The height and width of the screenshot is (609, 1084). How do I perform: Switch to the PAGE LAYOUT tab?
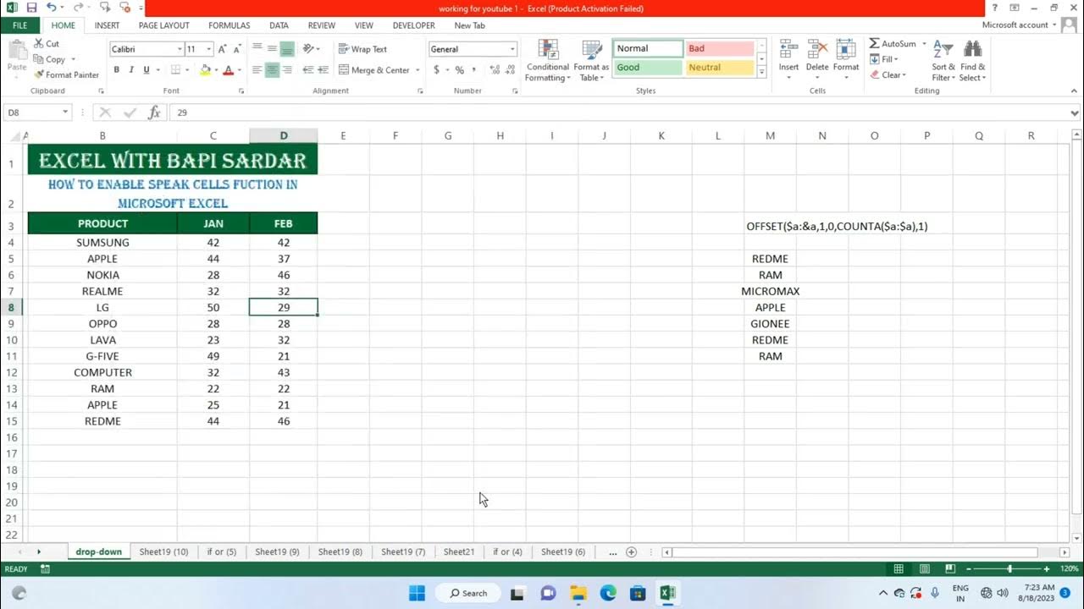point(164,25)
